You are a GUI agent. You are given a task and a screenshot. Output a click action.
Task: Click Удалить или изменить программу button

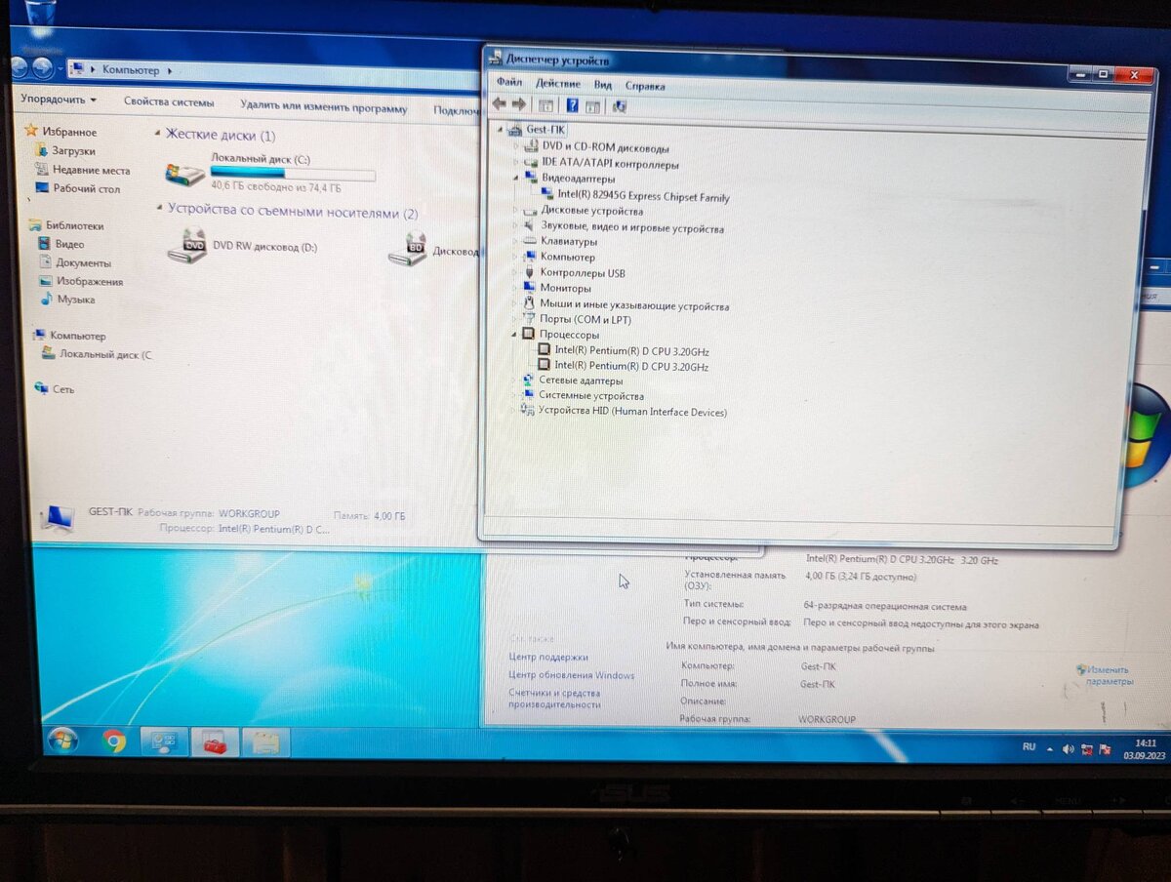[x=324, y=108]
